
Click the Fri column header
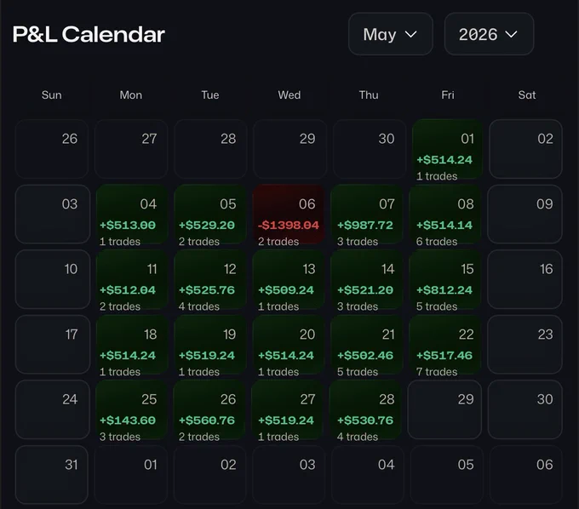448,94
